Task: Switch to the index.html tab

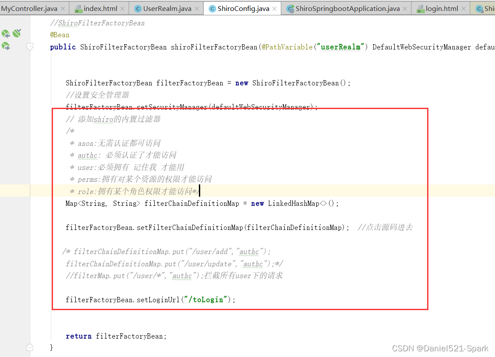Action: click(x=100, y=8)
